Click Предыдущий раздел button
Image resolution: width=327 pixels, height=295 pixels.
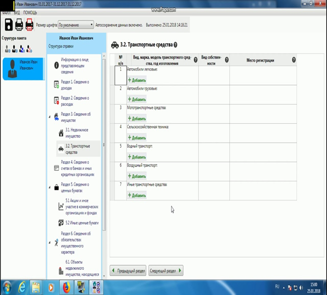pos(128,270)
